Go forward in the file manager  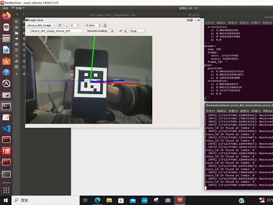coord(23,14)
